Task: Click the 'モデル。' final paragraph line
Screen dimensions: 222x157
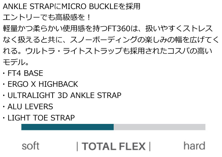Action: tap(16, 62)
